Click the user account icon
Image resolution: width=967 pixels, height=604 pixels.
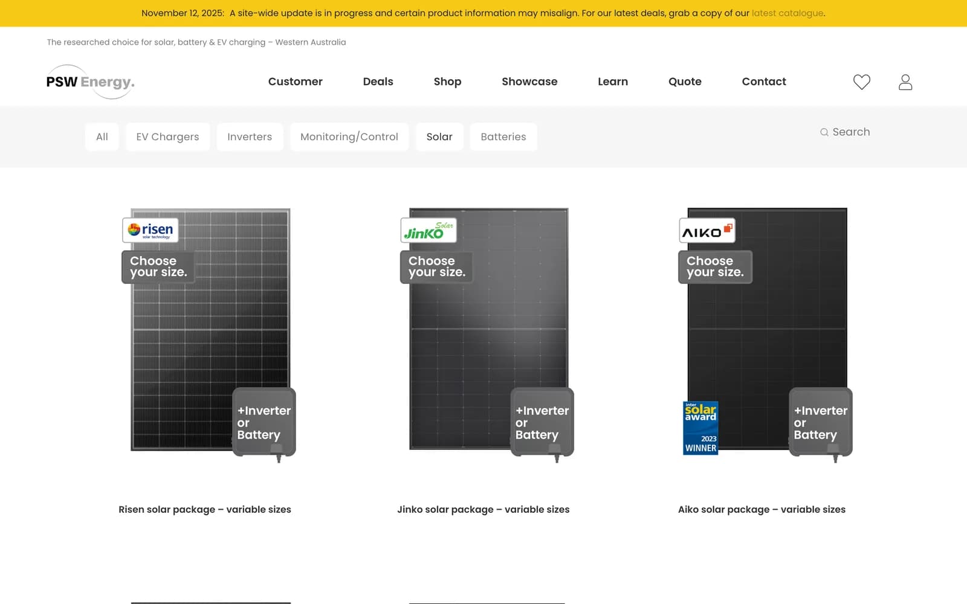905,82
